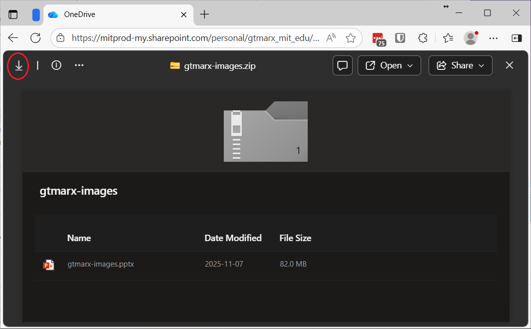Click the PowerPoint file icon

click(x=48, y=265)
